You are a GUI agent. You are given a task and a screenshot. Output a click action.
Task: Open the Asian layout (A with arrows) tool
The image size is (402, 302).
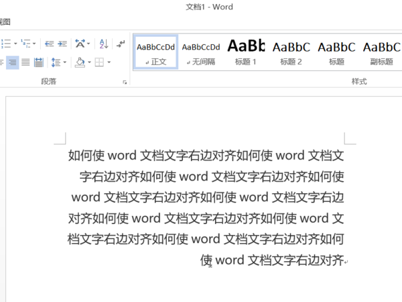click(80, 44)
